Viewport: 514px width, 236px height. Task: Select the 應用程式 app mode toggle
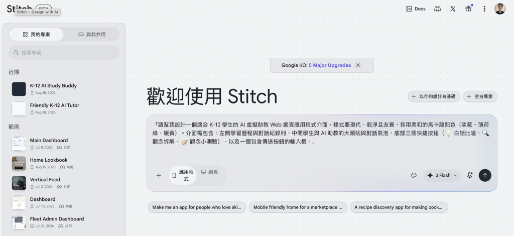183,175
